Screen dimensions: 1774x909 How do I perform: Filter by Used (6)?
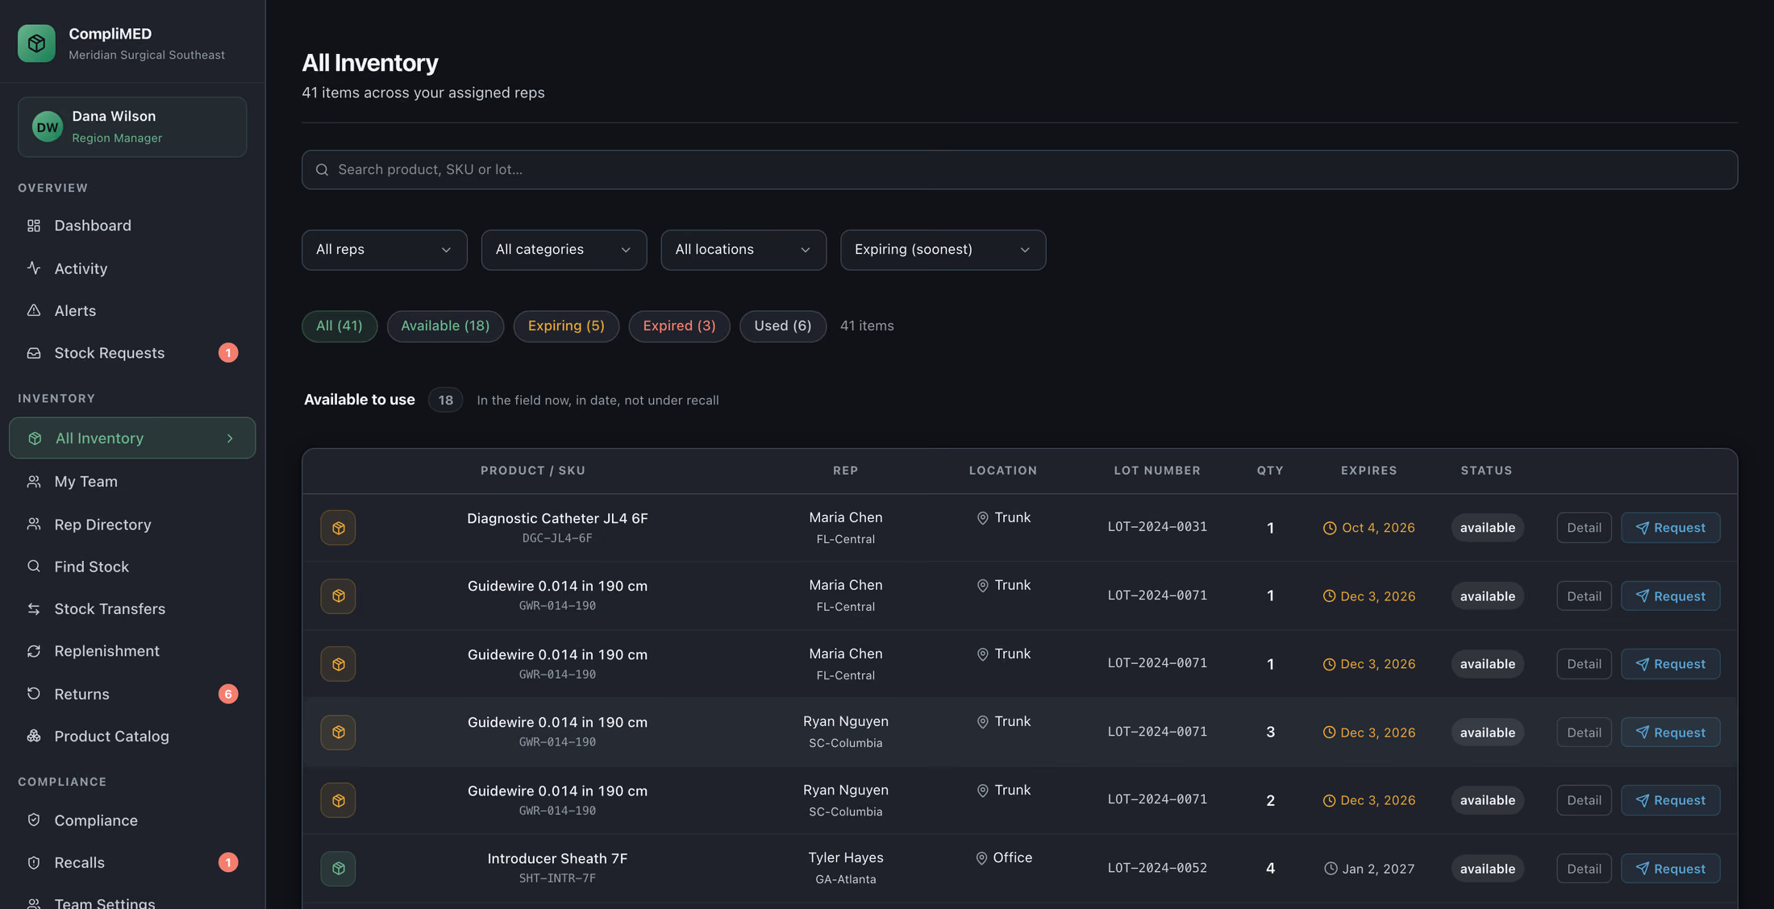[x=782, y=326]
